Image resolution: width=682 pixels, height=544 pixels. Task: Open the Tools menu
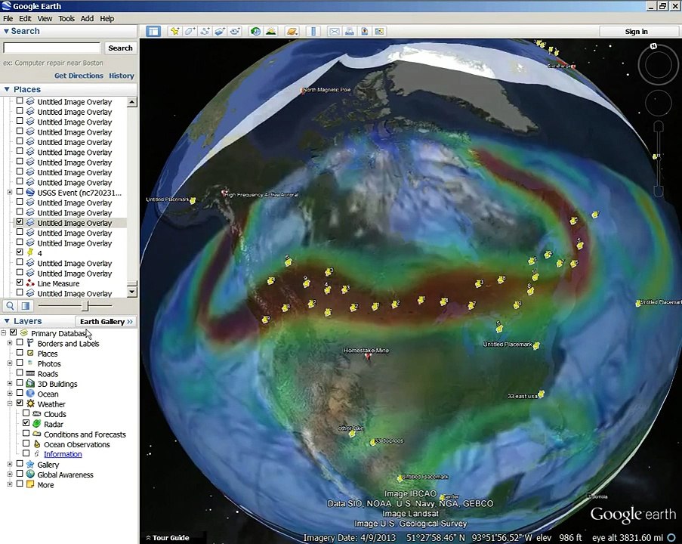(x=66, y=18)
